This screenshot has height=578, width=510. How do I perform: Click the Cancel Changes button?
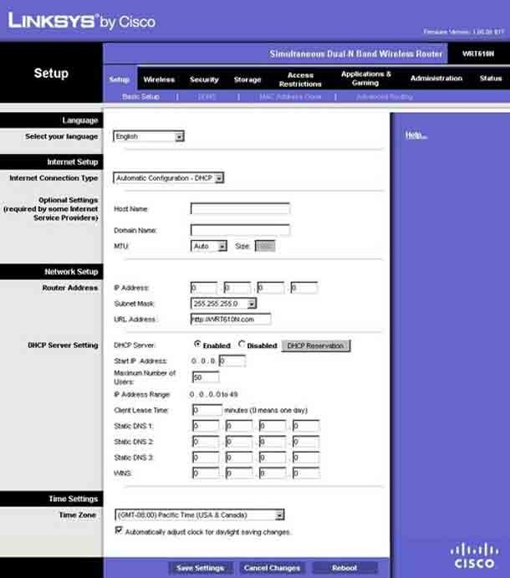pyautogui.click(x=272, y=568)
